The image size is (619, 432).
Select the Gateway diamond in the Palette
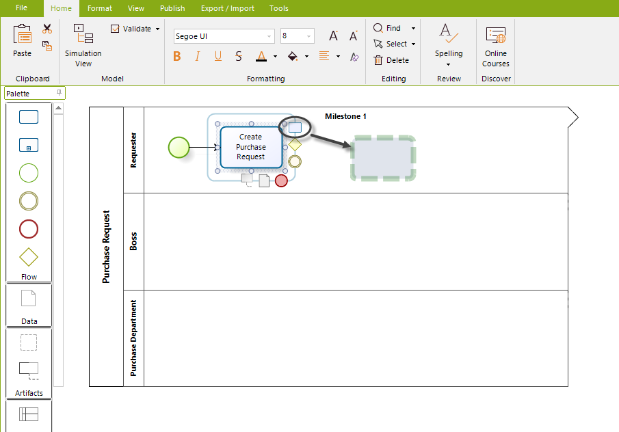coord(29,257)
